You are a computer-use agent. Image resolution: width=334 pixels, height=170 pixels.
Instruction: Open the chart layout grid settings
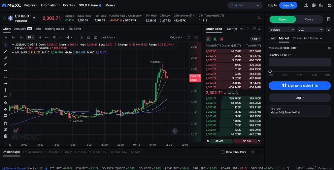pos(88,37)
